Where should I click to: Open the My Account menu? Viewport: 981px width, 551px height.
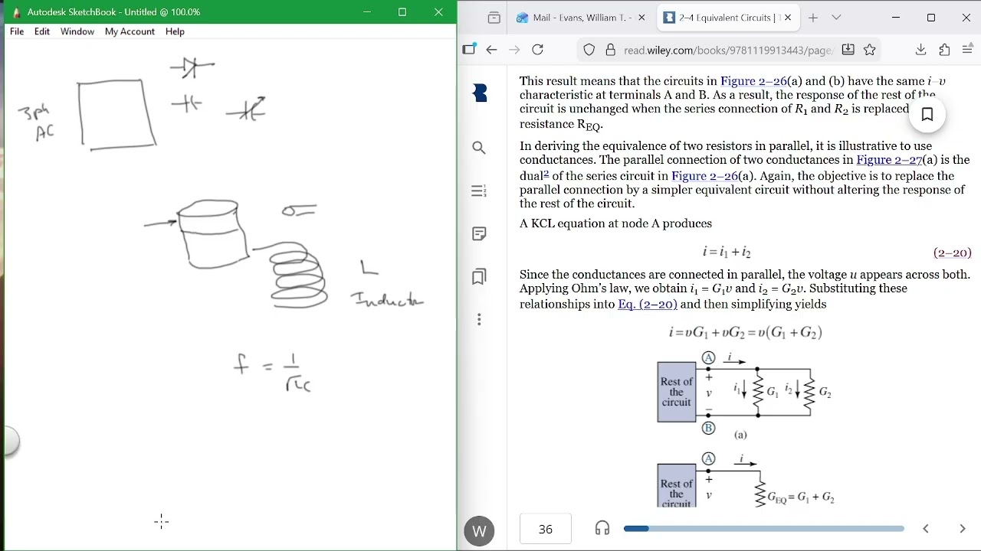click(x=130, y=31)
